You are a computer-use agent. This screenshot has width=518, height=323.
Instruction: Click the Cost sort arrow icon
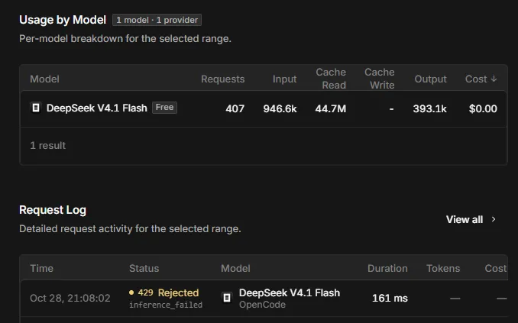494,79
